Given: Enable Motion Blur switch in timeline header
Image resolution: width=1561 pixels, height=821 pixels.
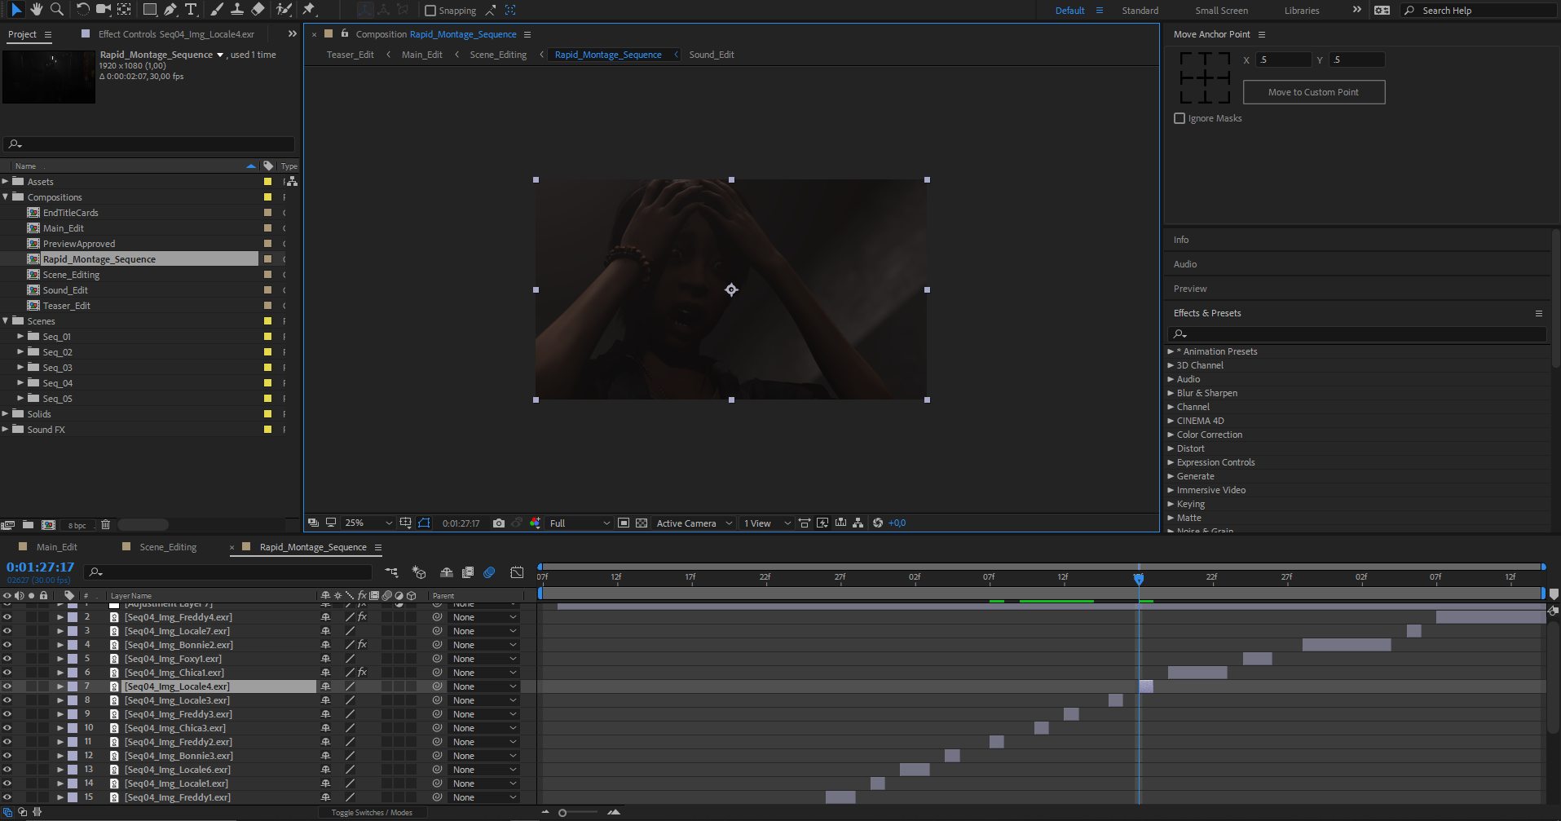Looking at the screenshot, I should pos(489,572).
